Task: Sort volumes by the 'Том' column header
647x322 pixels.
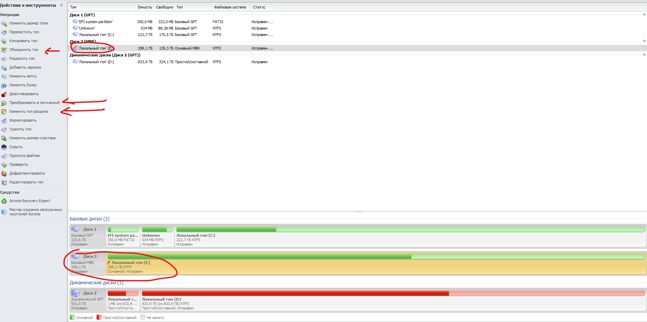Action: 102,7
